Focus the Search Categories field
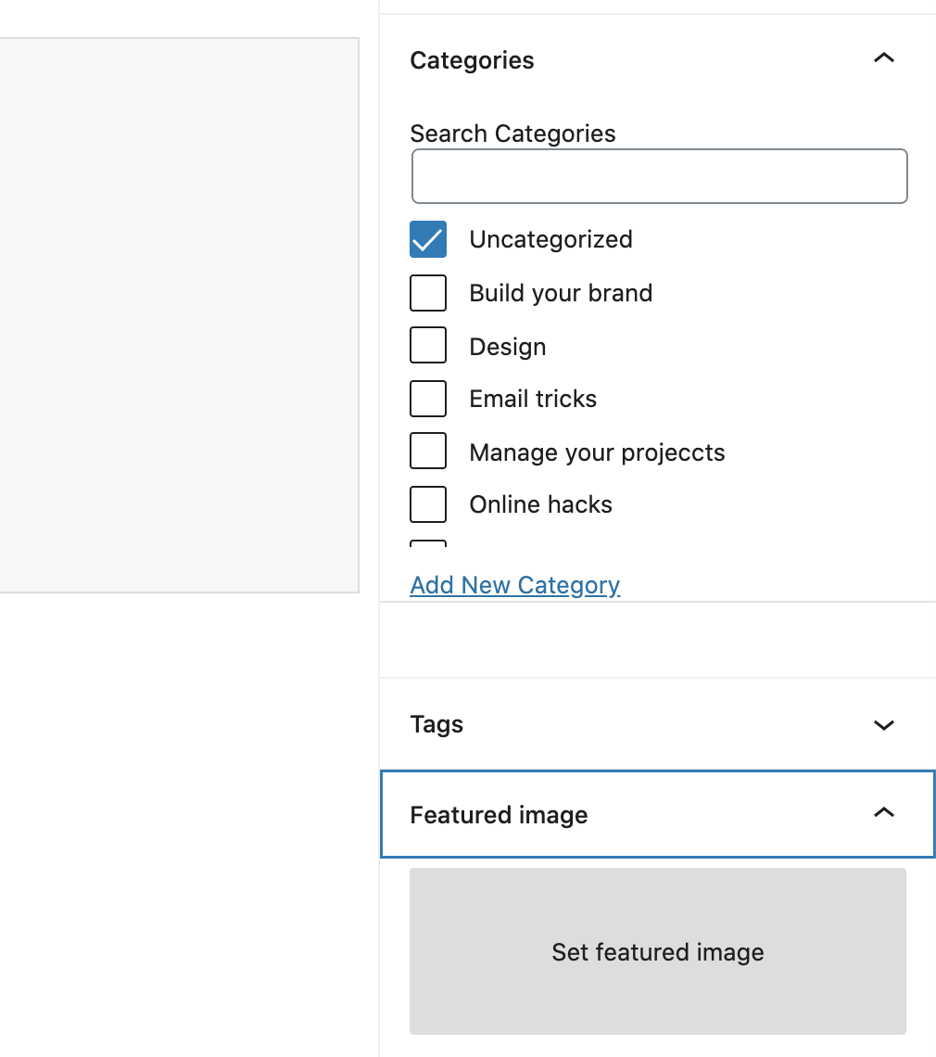936x1057 pixels. coord(660,176)
